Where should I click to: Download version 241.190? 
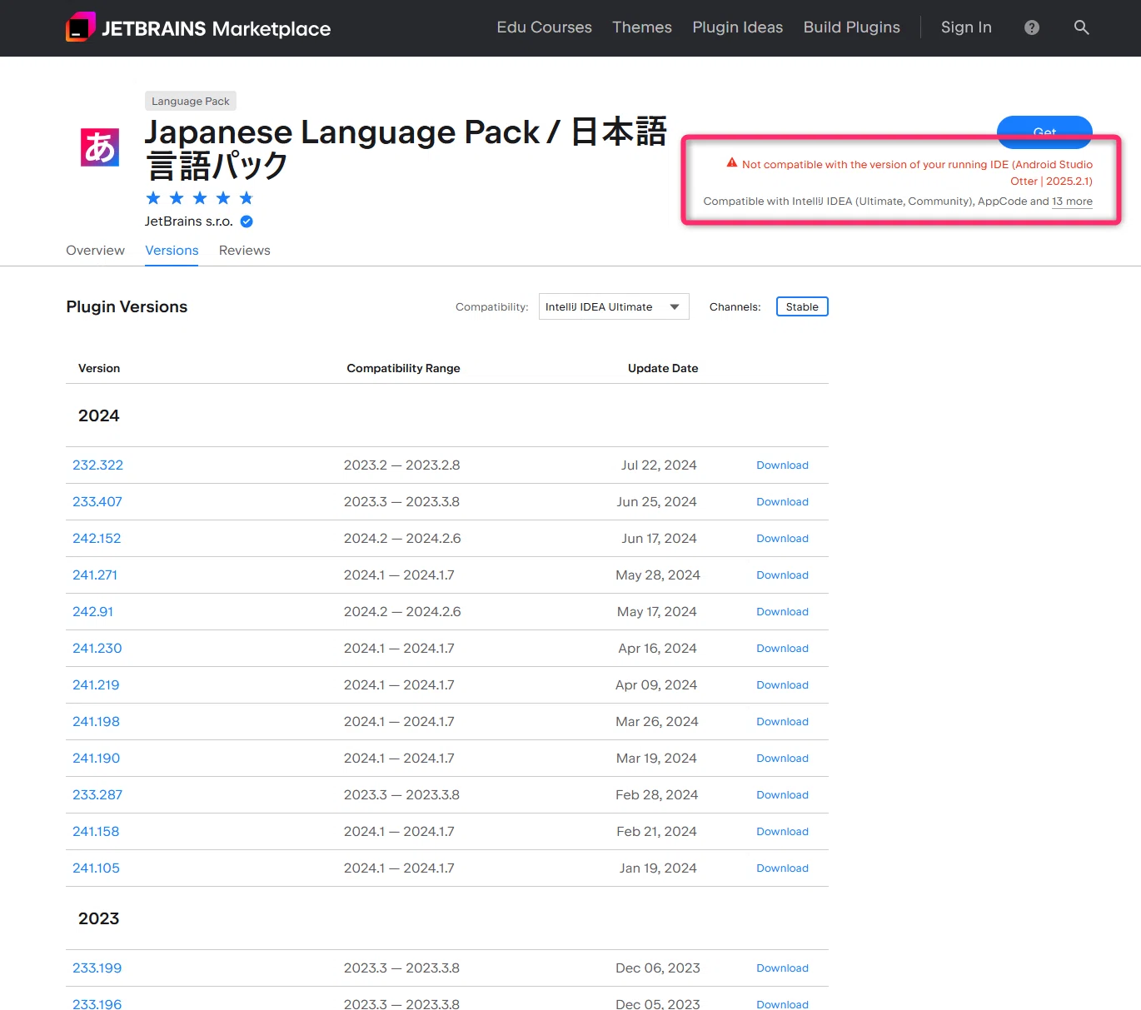coord(782,759)
